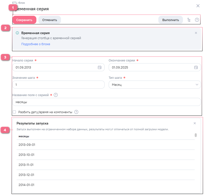Enable Разбить дату/время на компоненты checkbox

pyautogui.click(x=14, y=112)
